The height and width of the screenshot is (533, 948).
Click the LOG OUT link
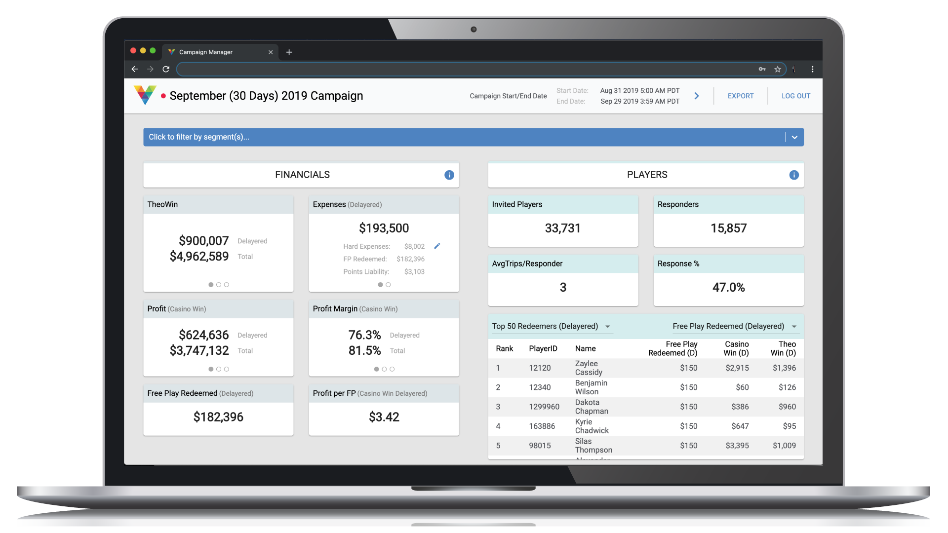point(795,96)
